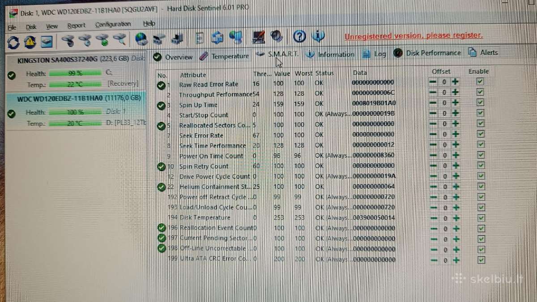
Task: Open the Log tab
Action: [374, 54]
